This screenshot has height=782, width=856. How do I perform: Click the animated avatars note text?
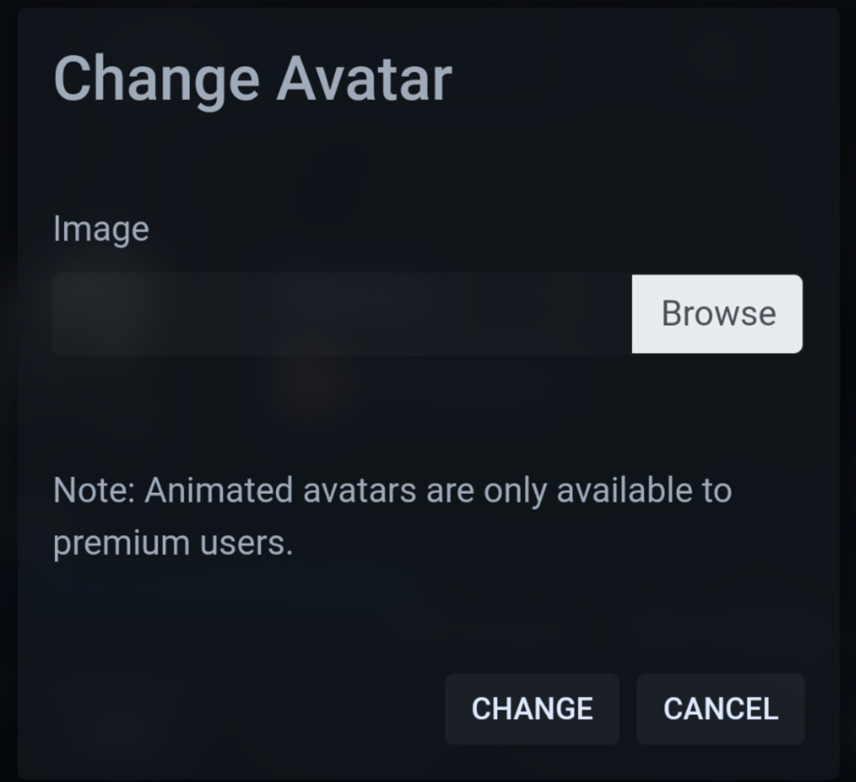pos(392,490)
